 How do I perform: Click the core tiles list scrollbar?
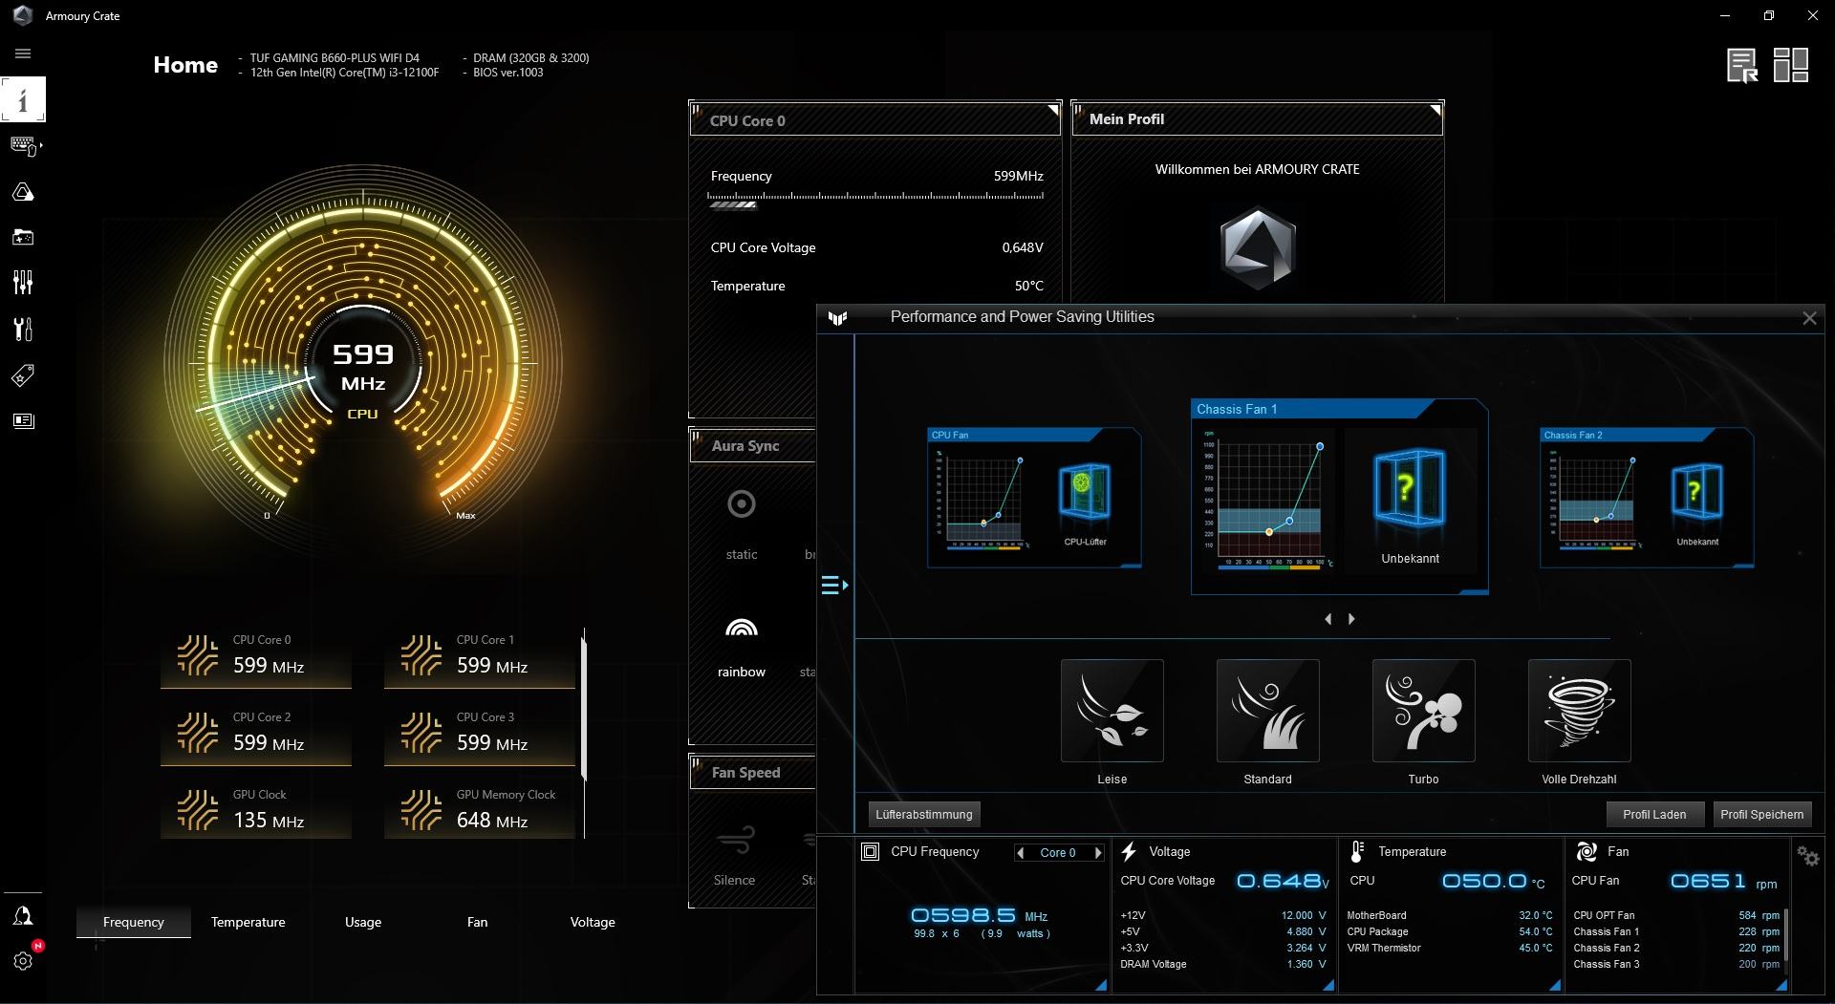tap(584, 707)
